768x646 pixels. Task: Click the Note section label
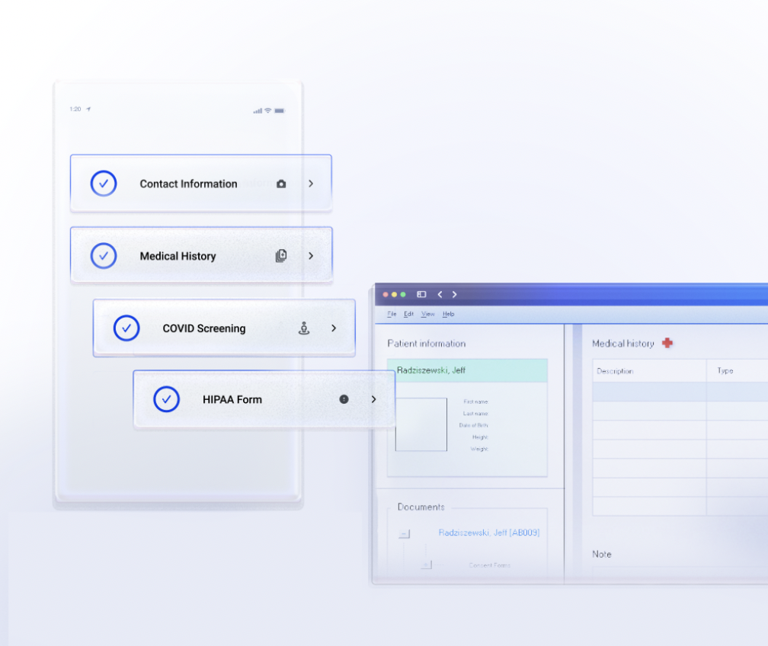601,554
